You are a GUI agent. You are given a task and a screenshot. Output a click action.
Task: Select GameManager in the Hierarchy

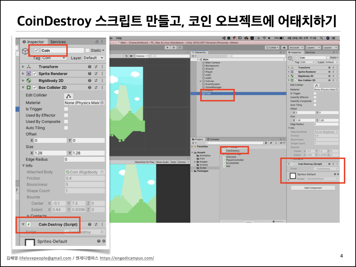(x=213, y=87)
